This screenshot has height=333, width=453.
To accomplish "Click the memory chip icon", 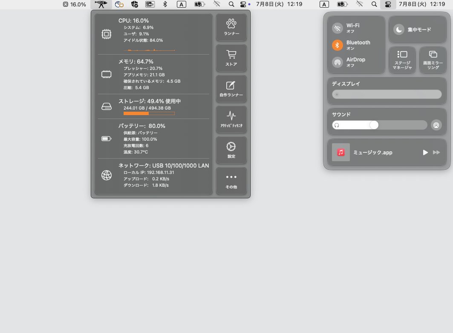I will (x=106, y=74).
